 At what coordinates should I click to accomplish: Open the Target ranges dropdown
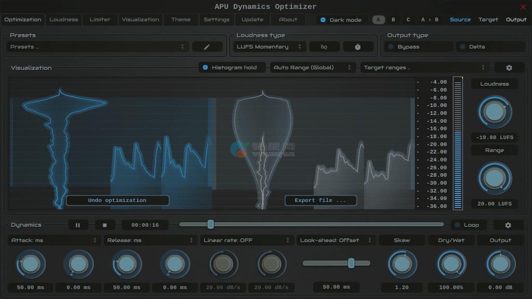click(425, 68)
